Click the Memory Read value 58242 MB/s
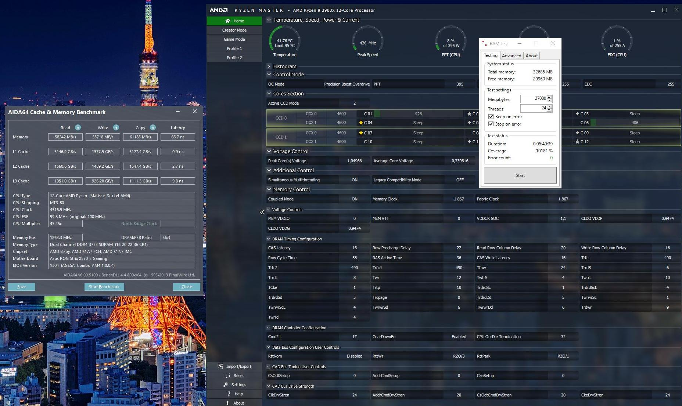This screenshot has width=682, height=406. coord(65,137)
